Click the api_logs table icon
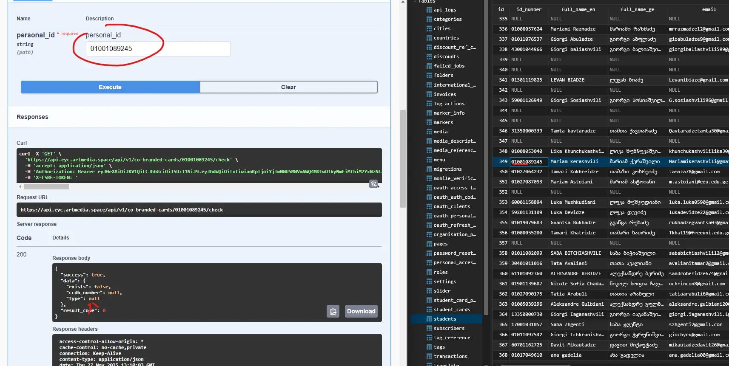The image size is (729, 366). click(429, 10)
